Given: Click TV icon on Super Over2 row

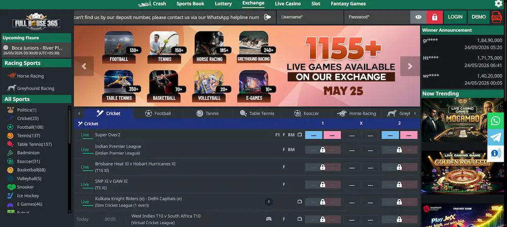Looking at the screenshot, I should coord(300,135).
